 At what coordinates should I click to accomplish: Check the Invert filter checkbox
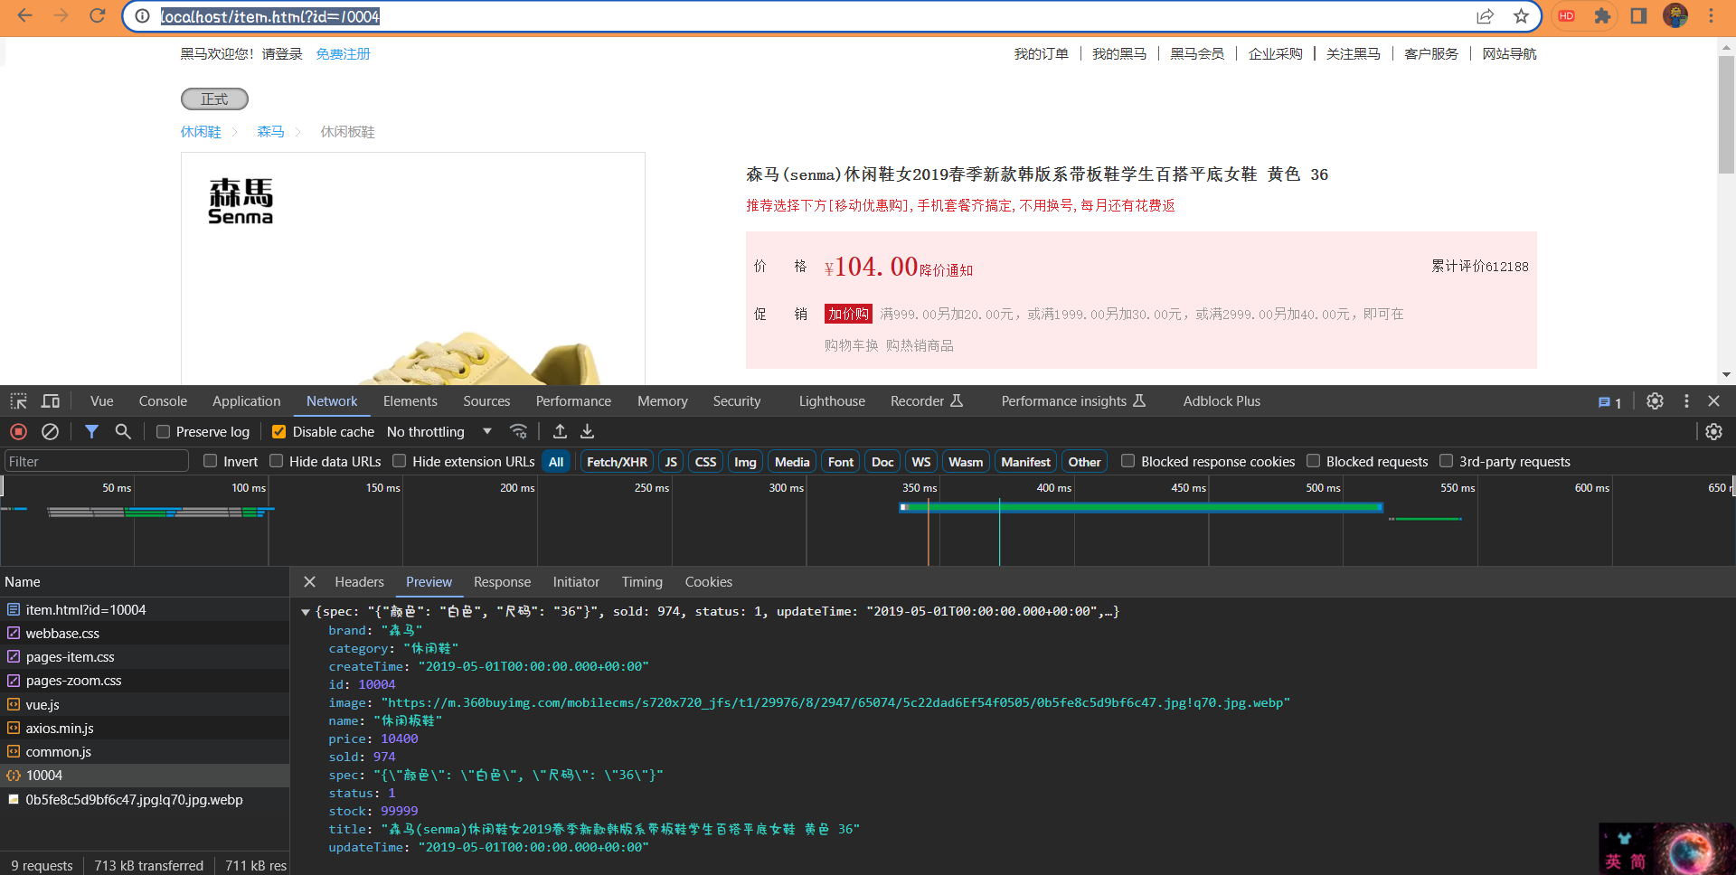click(x=210, y=461)
